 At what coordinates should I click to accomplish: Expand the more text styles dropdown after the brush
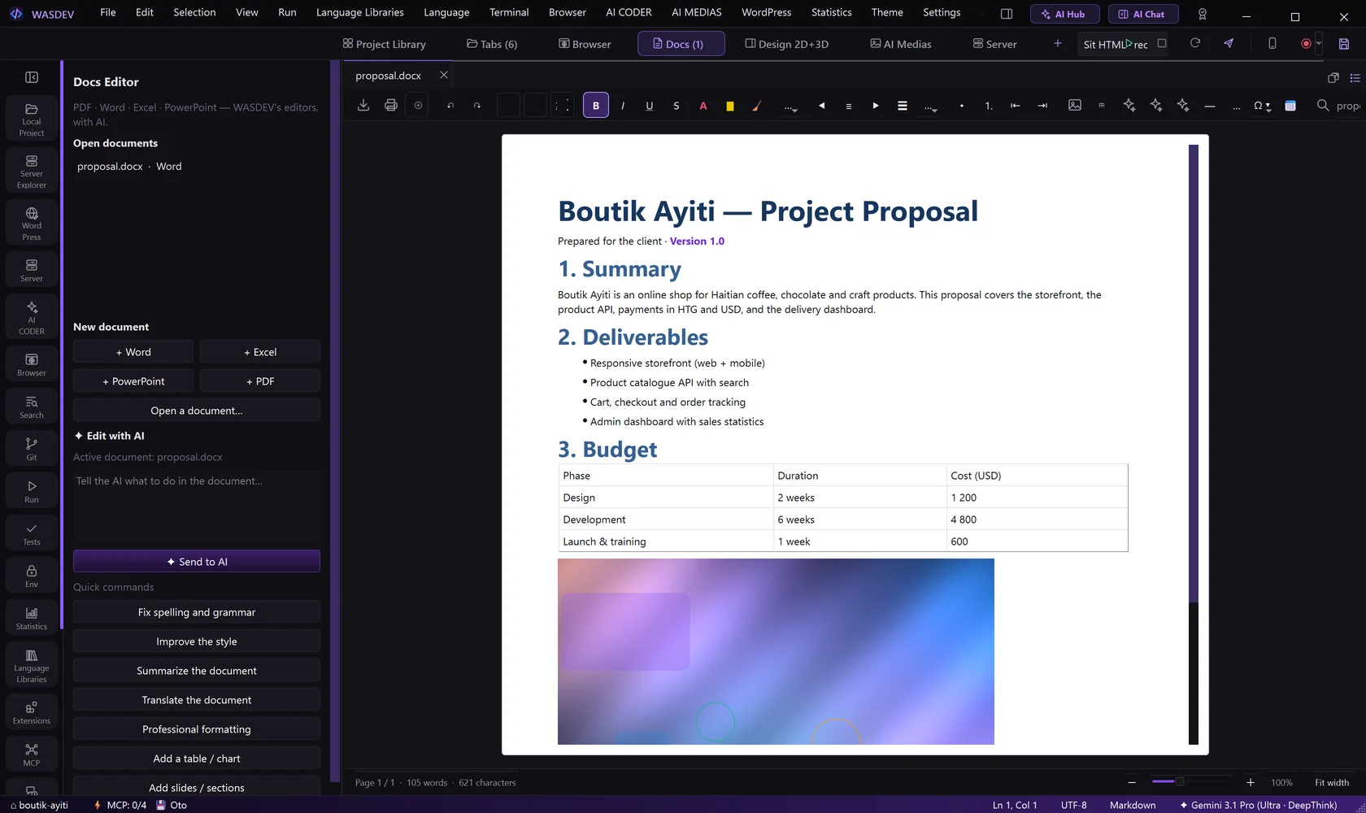click(x=790, y=106)
